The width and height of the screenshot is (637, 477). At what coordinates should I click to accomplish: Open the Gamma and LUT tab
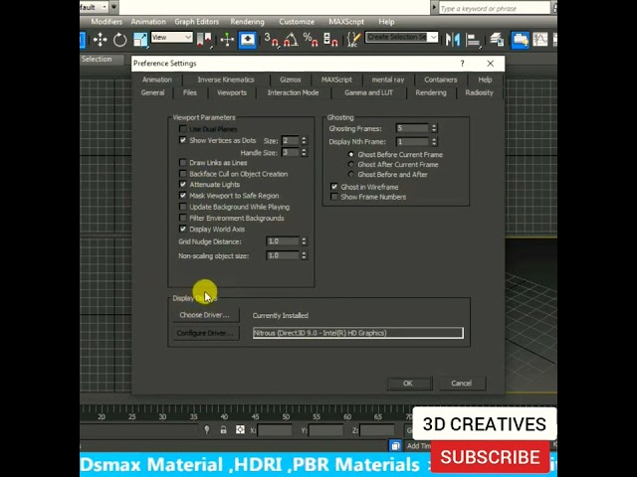point(368,92)
